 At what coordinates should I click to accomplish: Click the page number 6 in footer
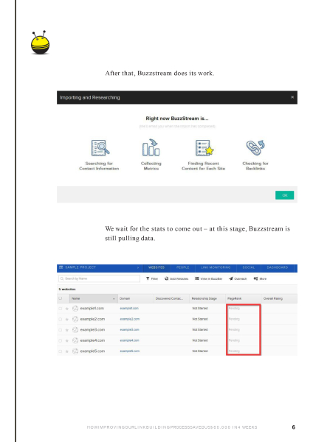pos(294,427)
